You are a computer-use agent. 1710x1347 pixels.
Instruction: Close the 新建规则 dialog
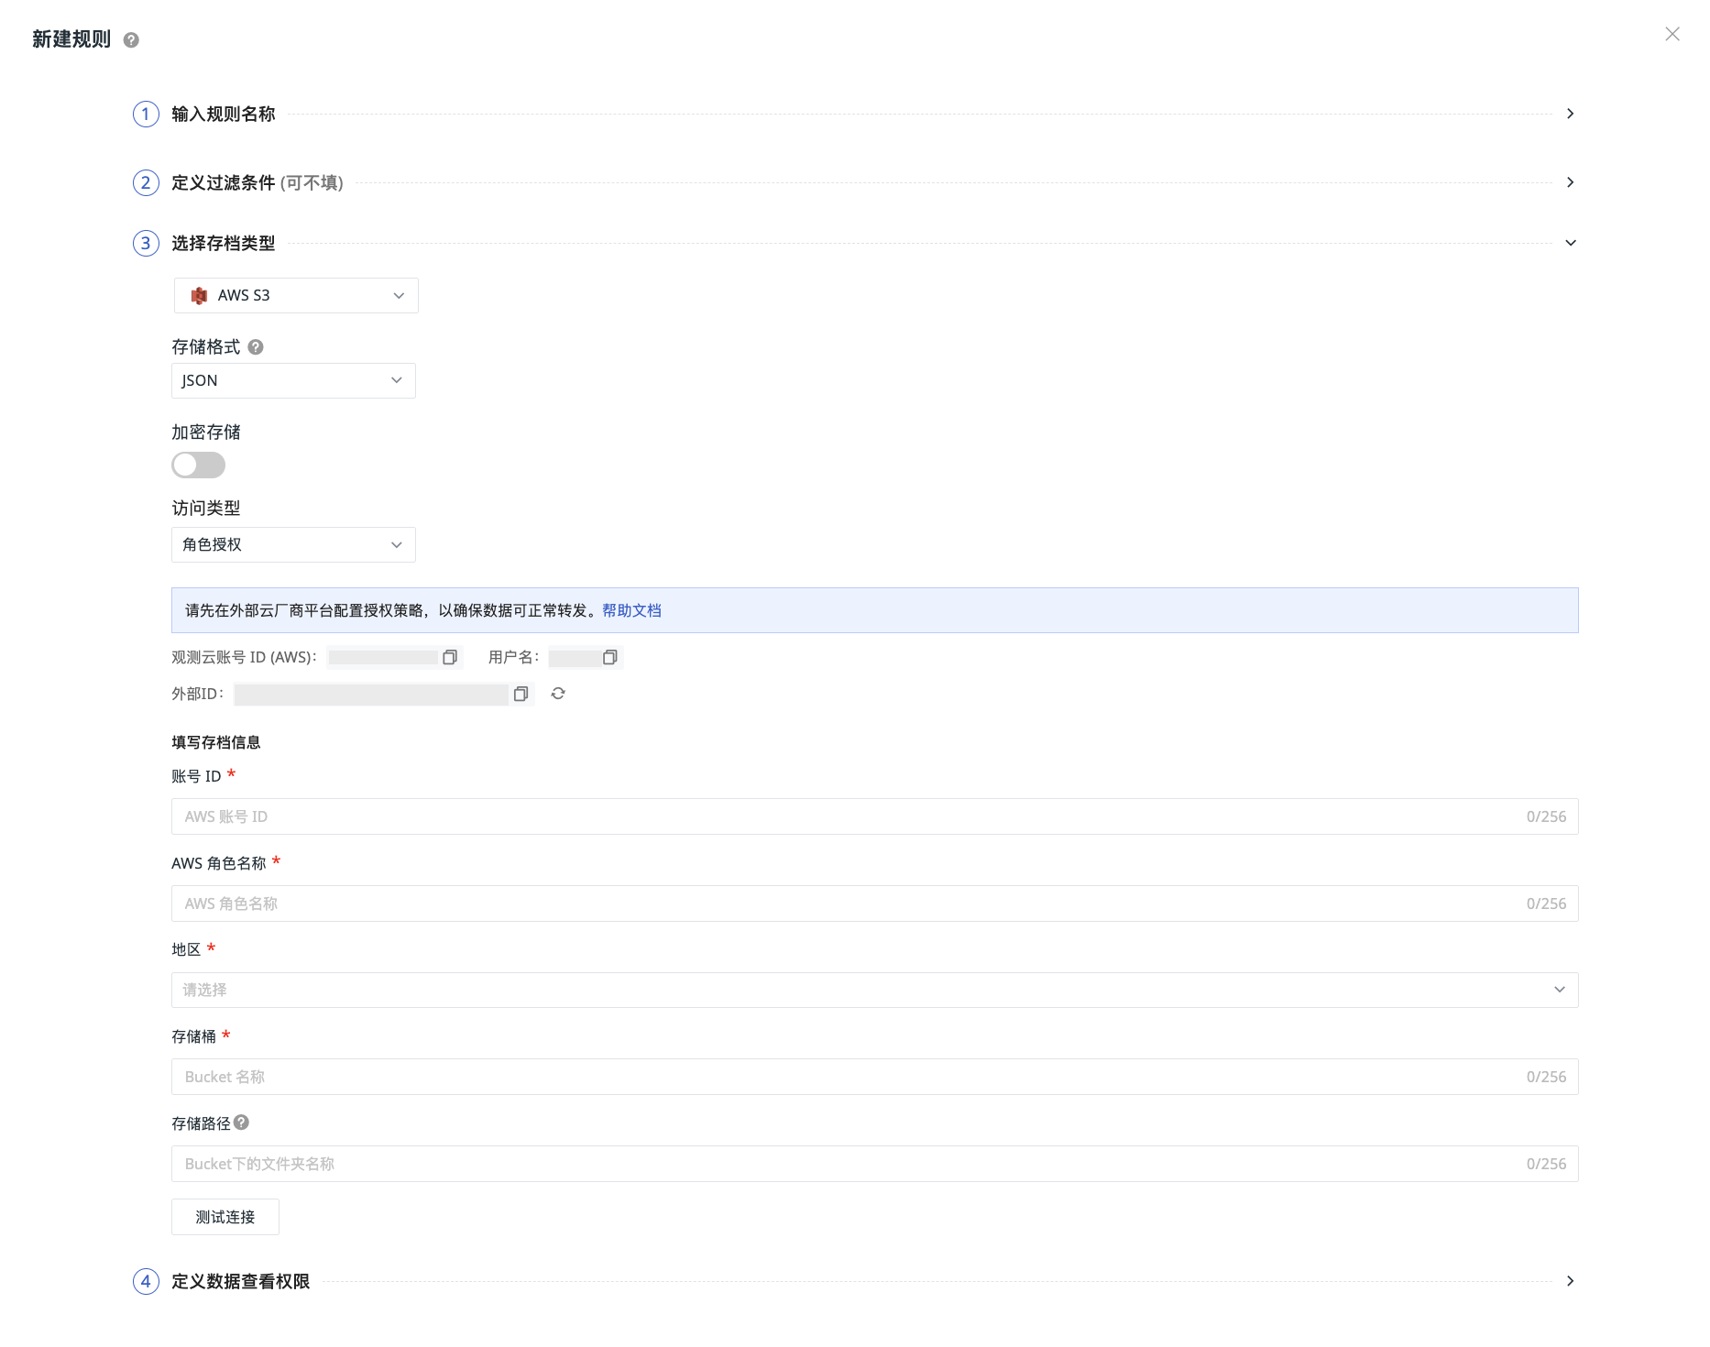click(x=1672, y=35)
